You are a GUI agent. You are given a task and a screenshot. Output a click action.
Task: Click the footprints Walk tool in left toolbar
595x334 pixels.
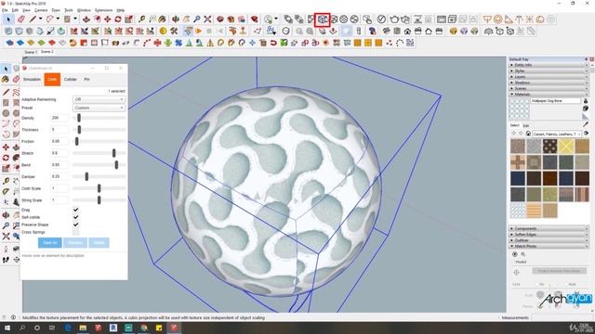click(x=6, y=260)
